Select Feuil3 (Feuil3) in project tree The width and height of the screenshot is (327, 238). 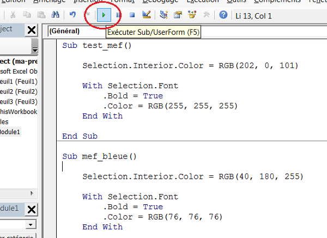[19, 101]
